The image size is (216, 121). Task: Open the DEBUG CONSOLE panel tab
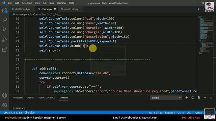click(47, 98)
